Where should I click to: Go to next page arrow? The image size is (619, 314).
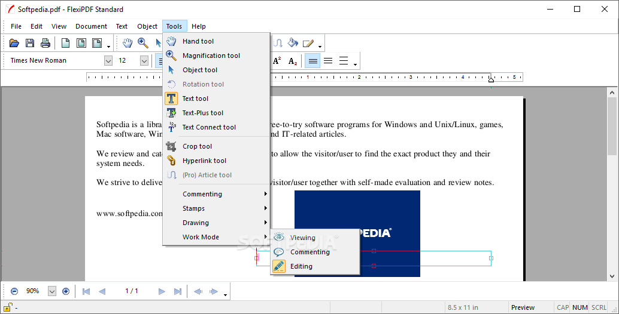coord(162,291)
